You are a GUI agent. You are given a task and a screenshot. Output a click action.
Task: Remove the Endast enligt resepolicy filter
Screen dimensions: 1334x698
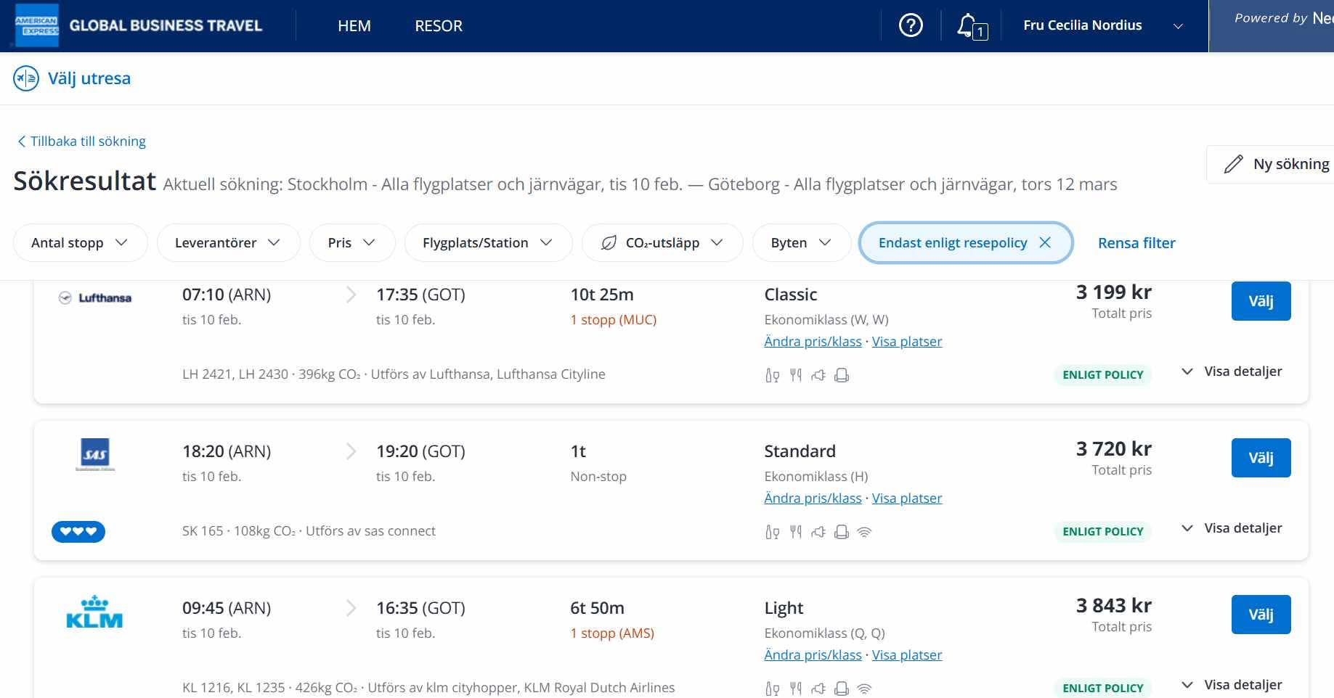tap(1045, 242)
